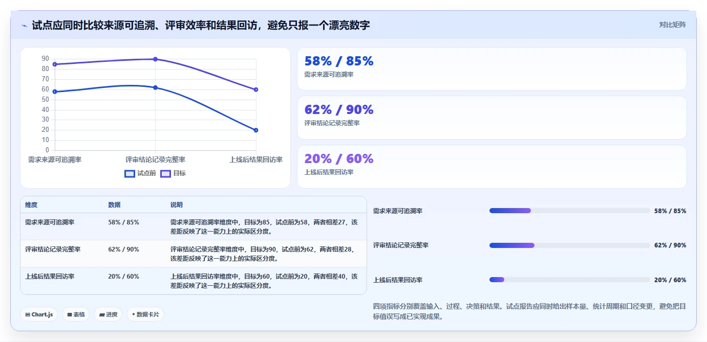The width and height of the screenshot is (707, 342).
Task: Click the 58% / 85% value beside progress bar
Action: [670, 211]
